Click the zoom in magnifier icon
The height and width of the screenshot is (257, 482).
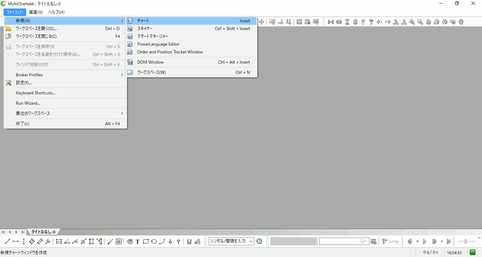click(412, 22)
